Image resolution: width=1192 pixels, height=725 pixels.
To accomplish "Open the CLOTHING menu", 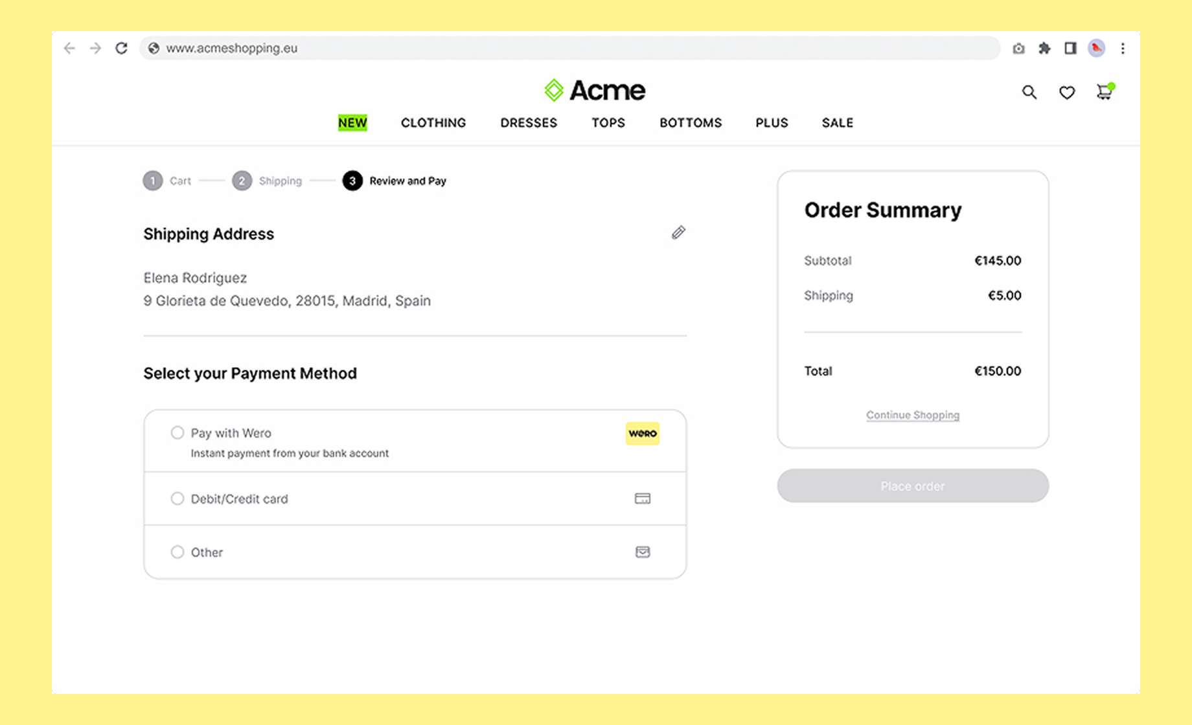I will pyautogui.click(x=433, y=123).
